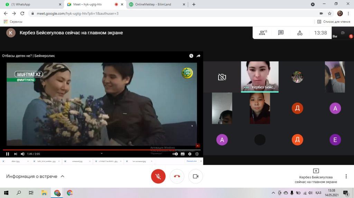The height and width of the screenshot is (198, 354).
Task: Exit fullscreen in the video player
Action: click(197, 154)
